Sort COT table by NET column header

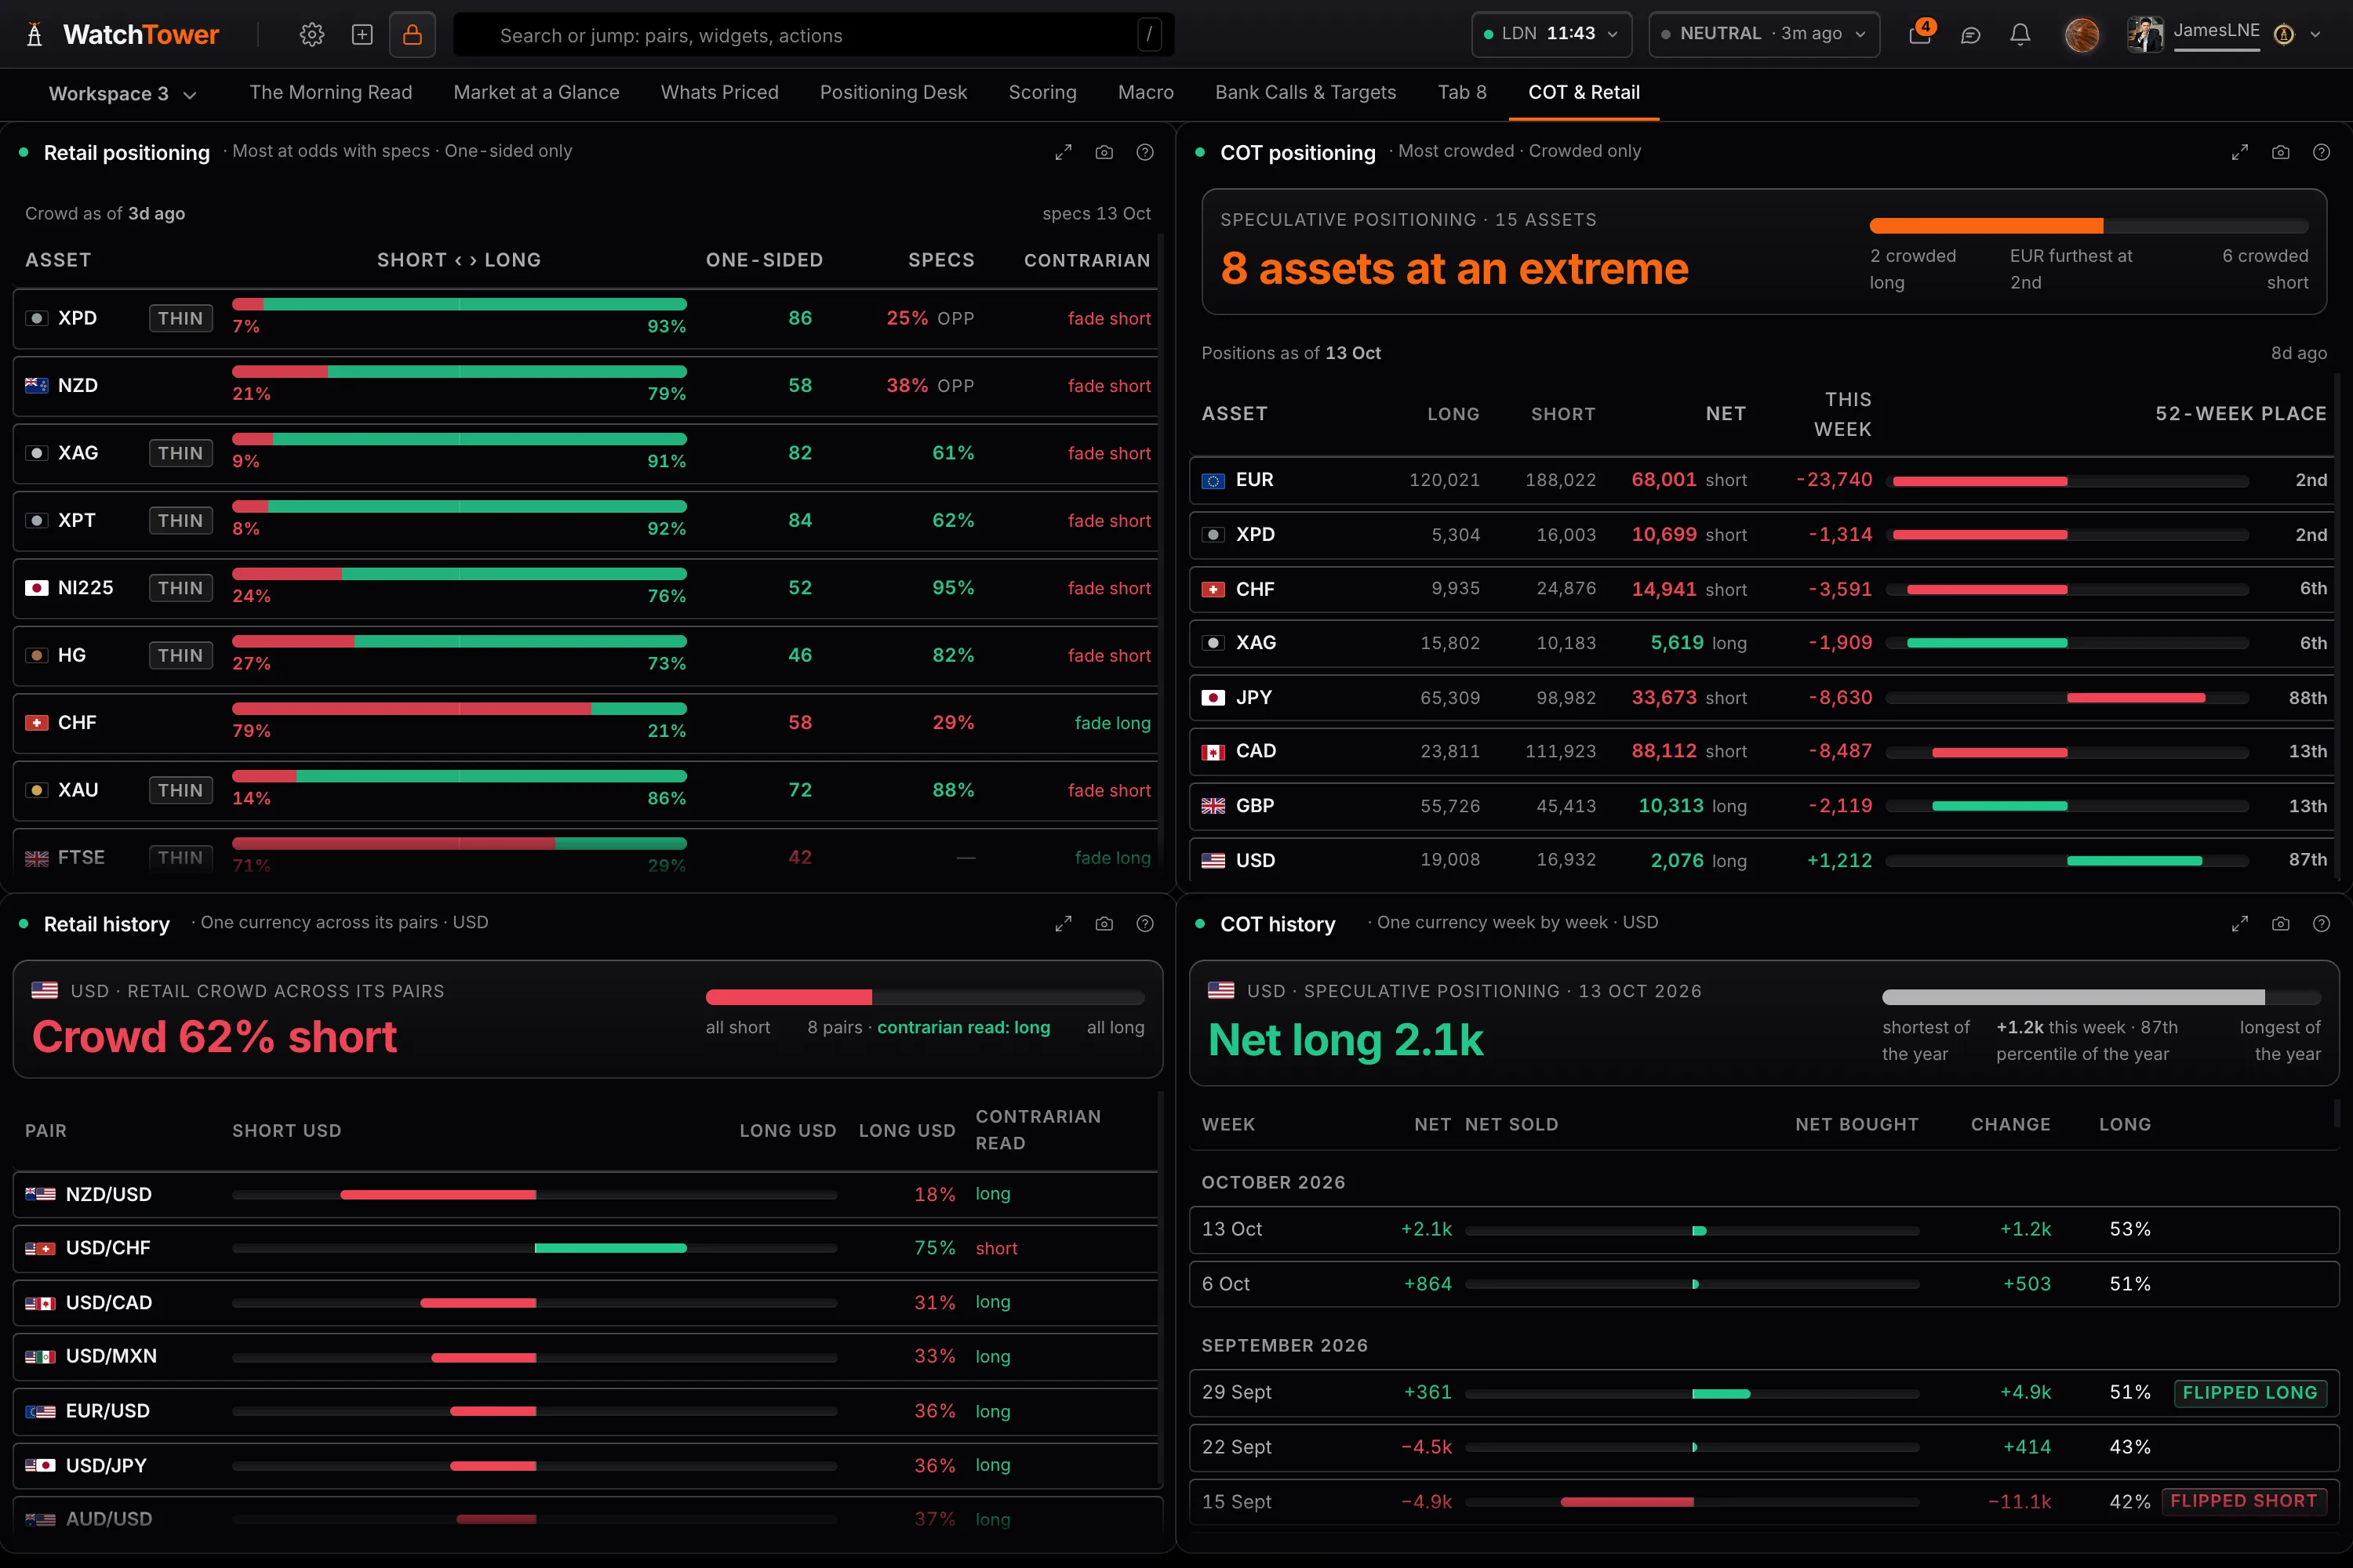point(1726,414)
